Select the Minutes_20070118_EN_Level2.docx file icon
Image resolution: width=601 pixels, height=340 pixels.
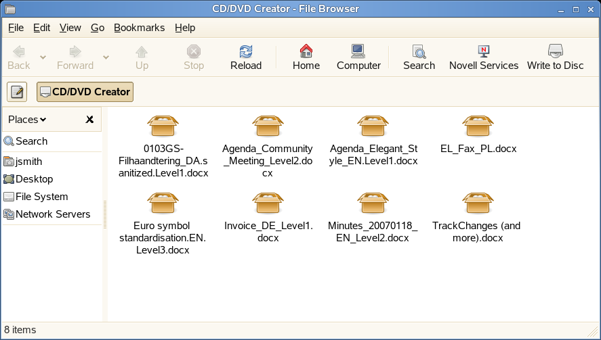click(373, 203)
